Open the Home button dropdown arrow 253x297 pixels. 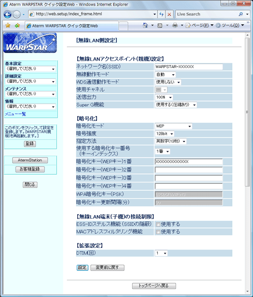pyautogui.click(x=152, y=25)
